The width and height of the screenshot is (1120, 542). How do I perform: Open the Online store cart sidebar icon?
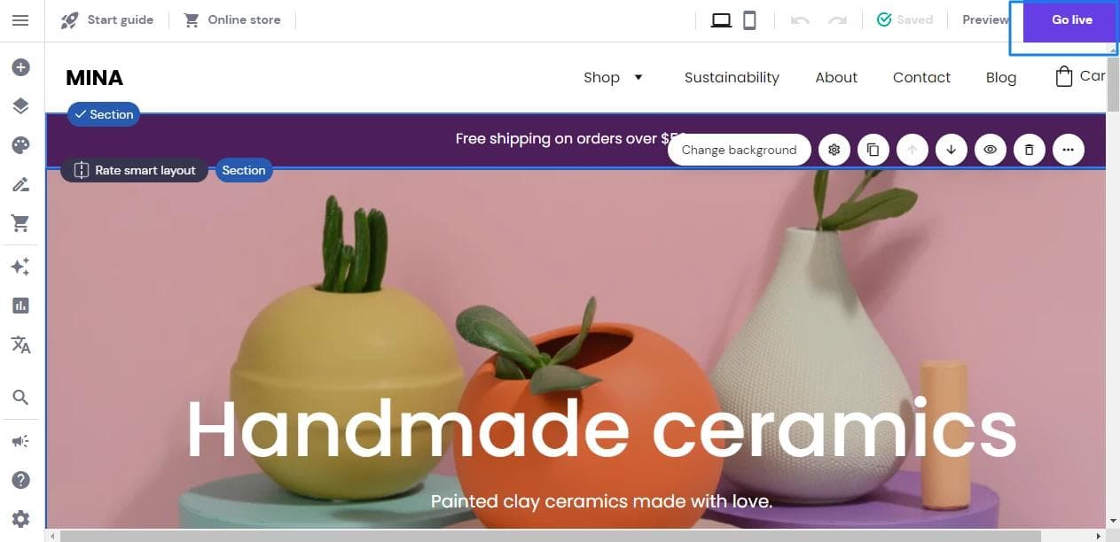click(20, 223)
